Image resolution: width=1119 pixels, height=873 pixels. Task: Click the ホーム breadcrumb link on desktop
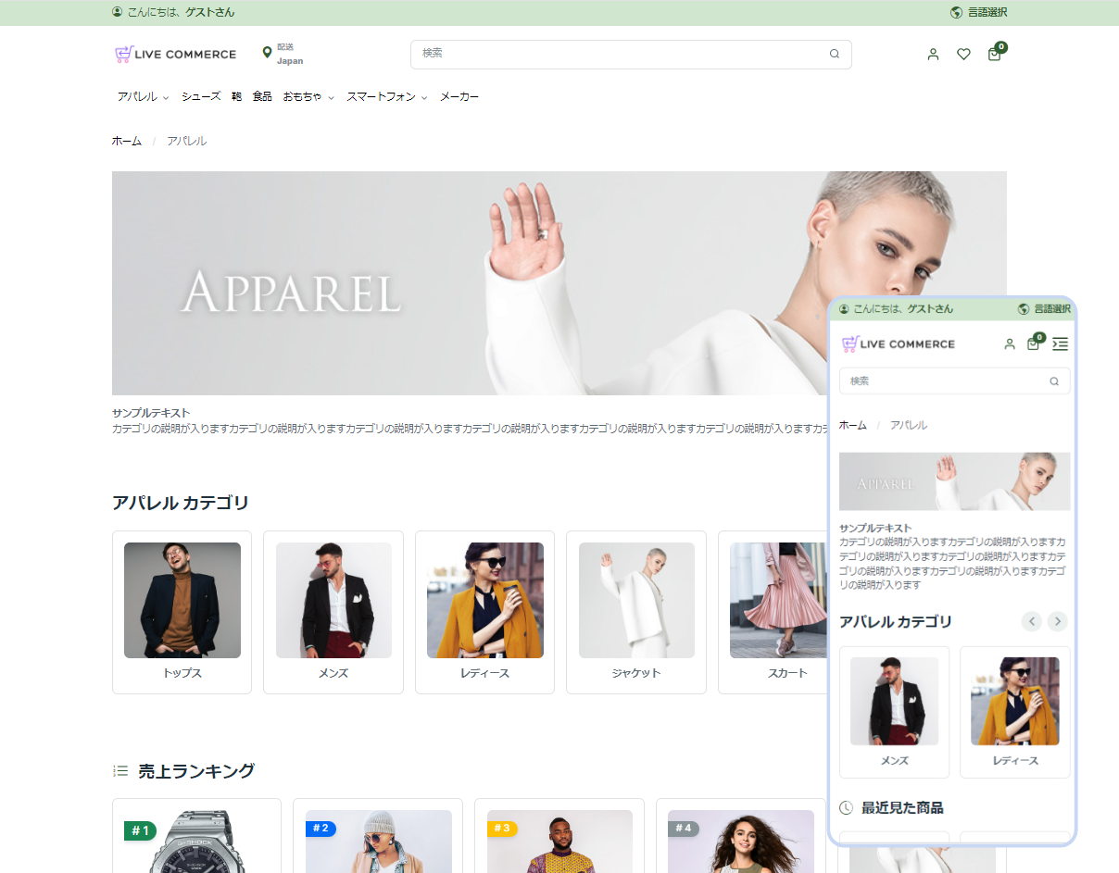127,142
